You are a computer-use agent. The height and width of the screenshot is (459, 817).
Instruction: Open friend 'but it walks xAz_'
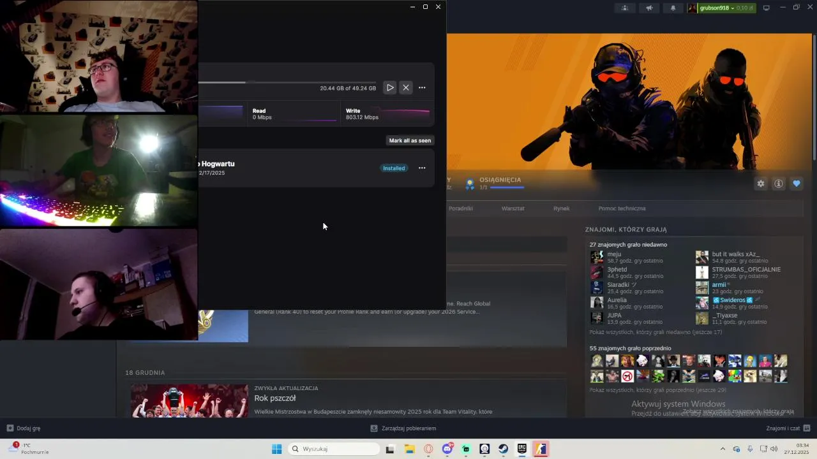735,254
